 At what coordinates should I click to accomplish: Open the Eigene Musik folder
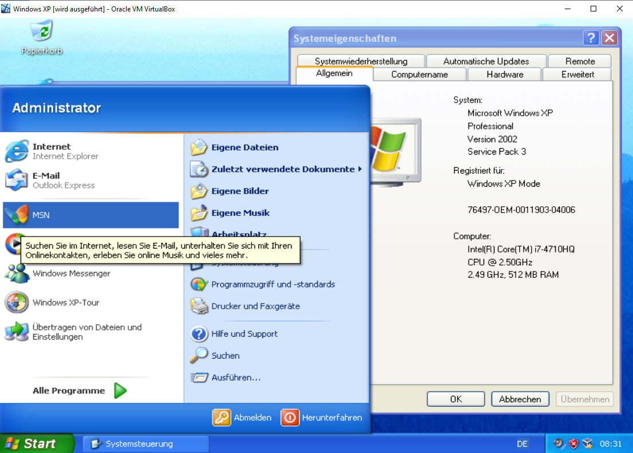click(x=277, y=213)
